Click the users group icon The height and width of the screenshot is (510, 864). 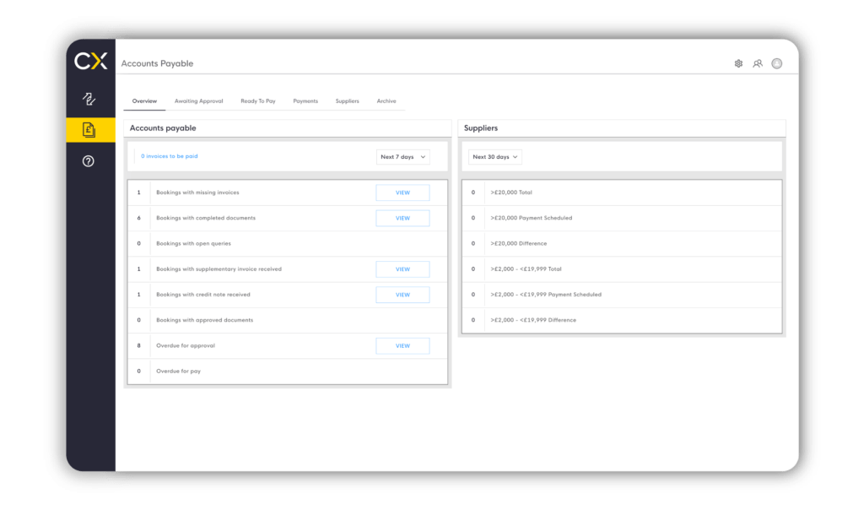click(x=758, y=63)
